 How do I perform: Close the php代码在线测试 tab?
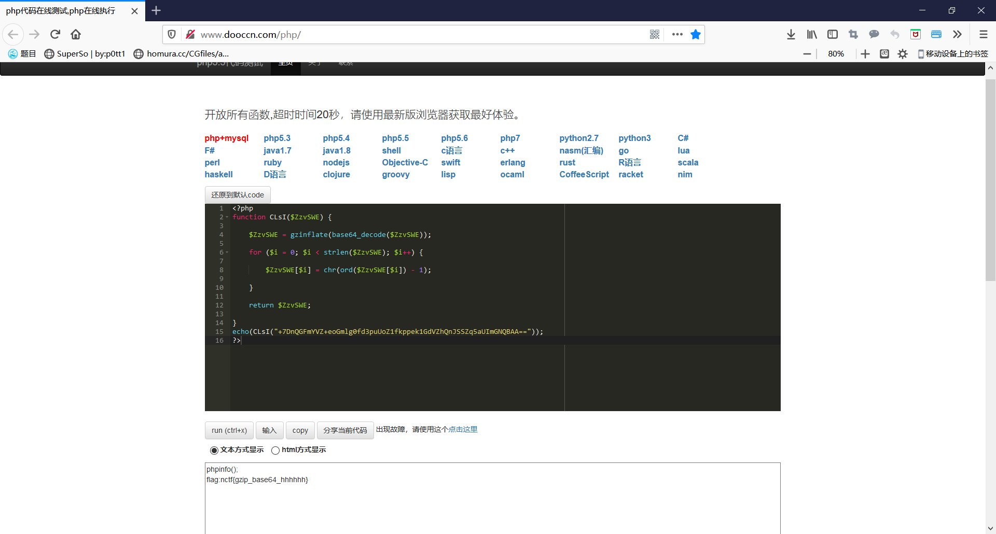134,11
